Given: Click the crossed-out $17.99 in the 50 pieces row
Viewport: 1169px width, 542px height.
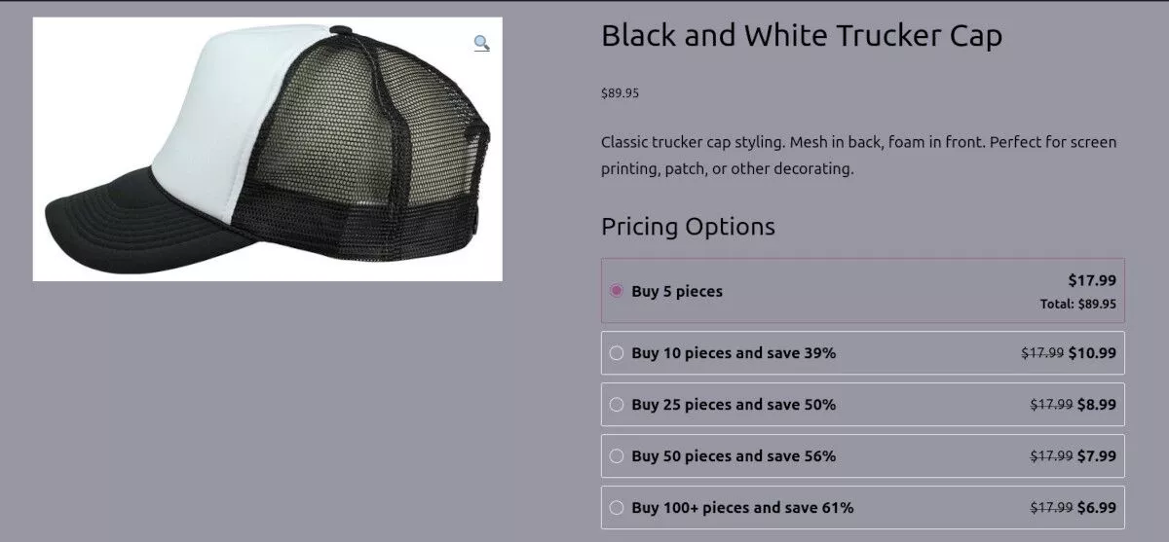Looking at the screenshot, I should pyautogui.click(x=1051, y=456).
